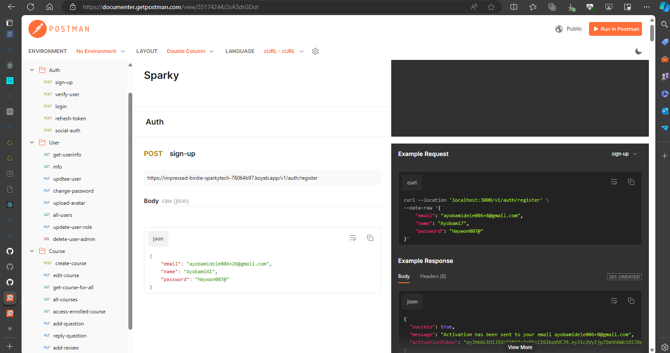
Task: Open the cURL language dropdown
Action: 284,51
